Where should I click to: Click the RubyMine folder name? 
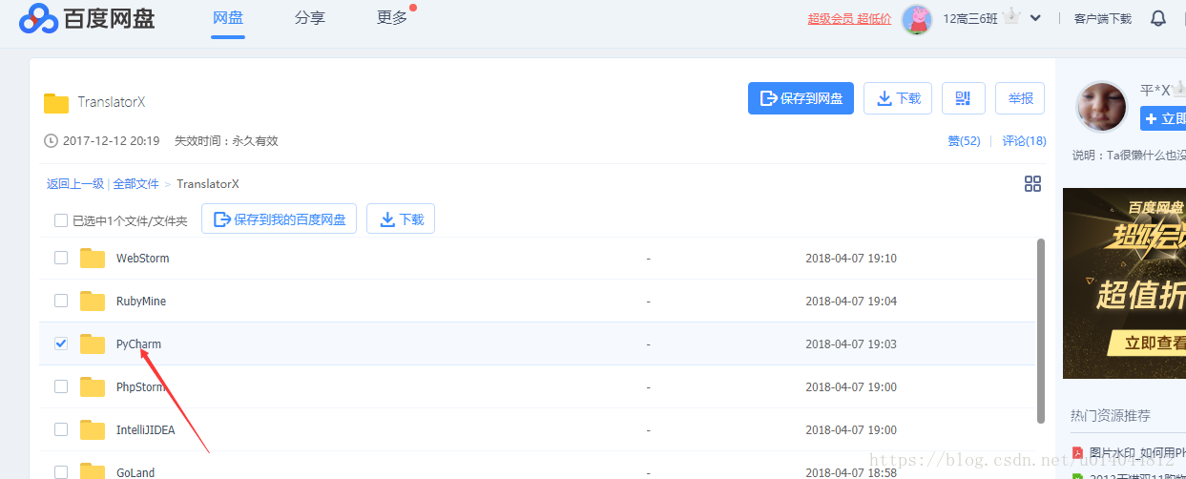[x=141, y=301]
